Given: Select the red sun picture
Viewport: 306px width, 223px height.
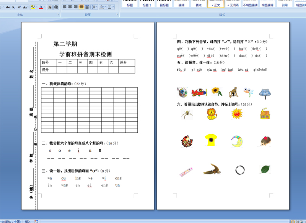Looking at the screenshot, I should 237,114.
